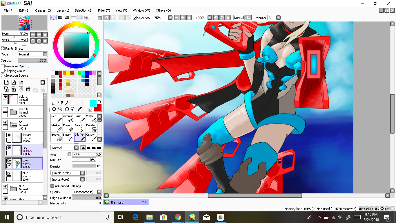
Task: Adjust the brush Density slider
Action: click(87, 166)
